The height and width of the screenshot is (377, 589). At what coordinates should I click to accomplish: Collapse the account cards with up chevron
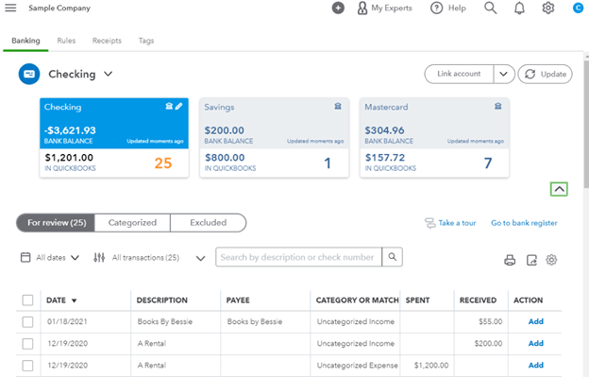(x=559, y=189)
